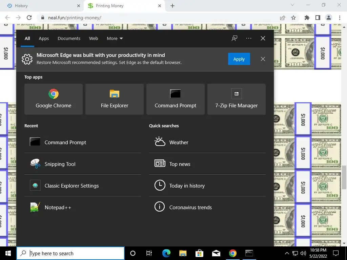The width and height of the screenshot is (347, 260).
Task: Show hidden system tray icons
Action: coord(287,253)
